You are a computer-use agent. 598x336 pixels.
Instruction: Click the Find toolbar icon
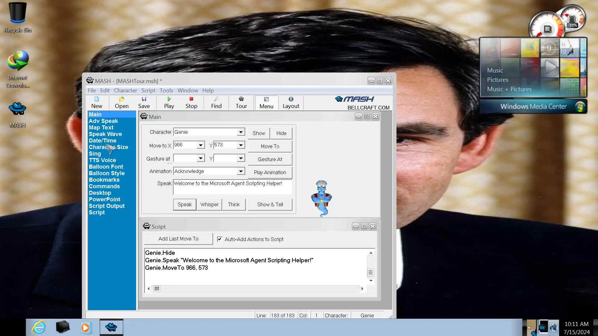click(x=216, y=99)
